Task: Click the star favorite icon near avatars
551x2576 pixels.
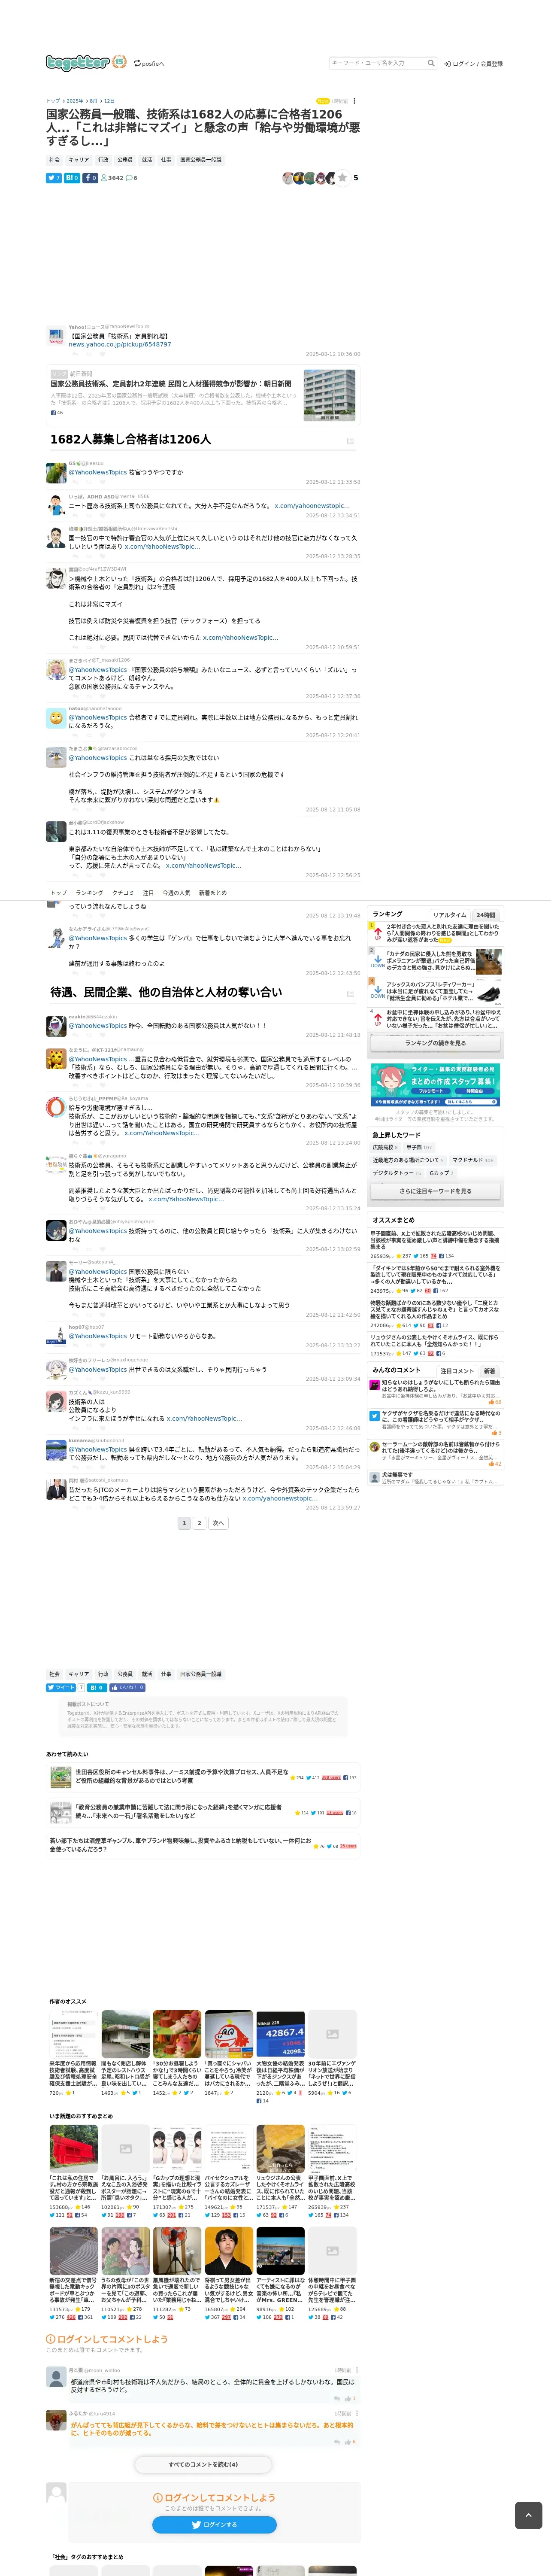Action: pyautogui.click(x=343, y=178)
